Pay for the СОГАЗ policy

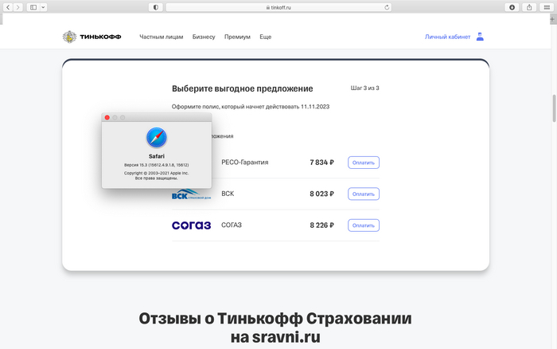click(364, 225)
